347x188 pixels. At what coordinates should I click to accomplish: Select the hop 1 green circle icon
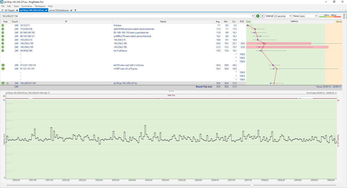click(x=3, y=25)
